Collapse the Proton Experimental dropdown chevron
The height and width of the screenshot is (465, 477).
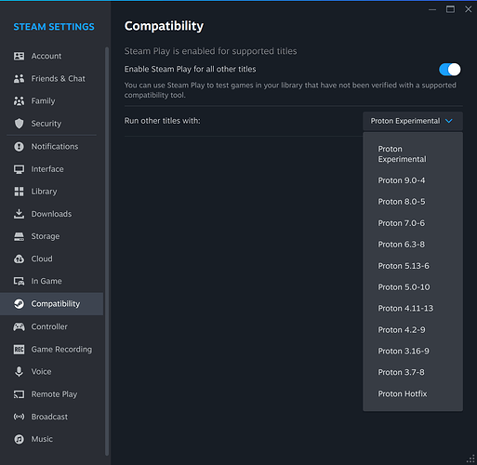(449, 121)
